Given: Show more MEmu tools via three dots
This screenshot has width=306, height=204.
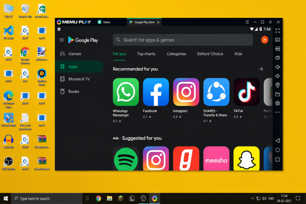Looking at the screenshot, I should click(x=278, y=112).
